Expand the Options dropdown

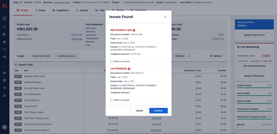pos(217,56)
